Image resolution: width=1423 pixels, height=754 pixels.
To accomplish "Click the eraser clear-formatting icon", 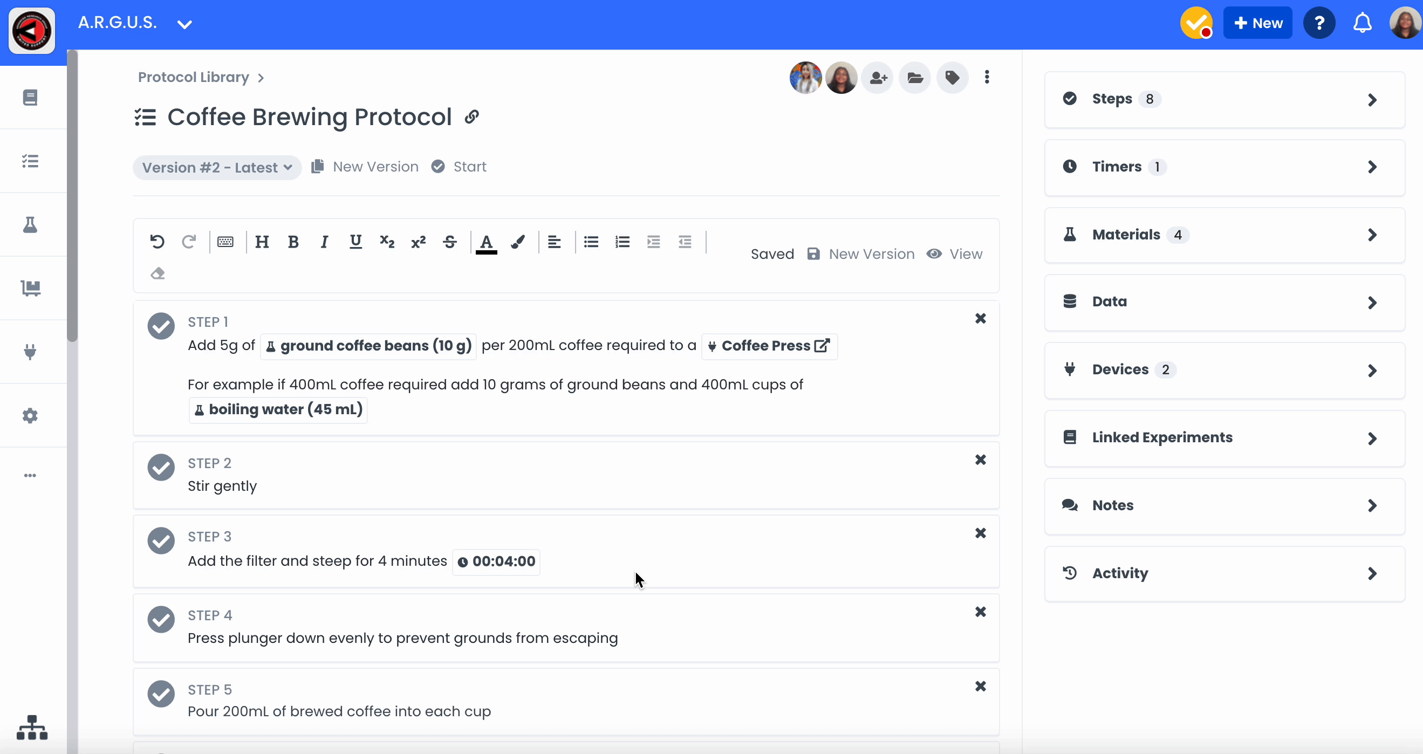I will click(158, 273).
